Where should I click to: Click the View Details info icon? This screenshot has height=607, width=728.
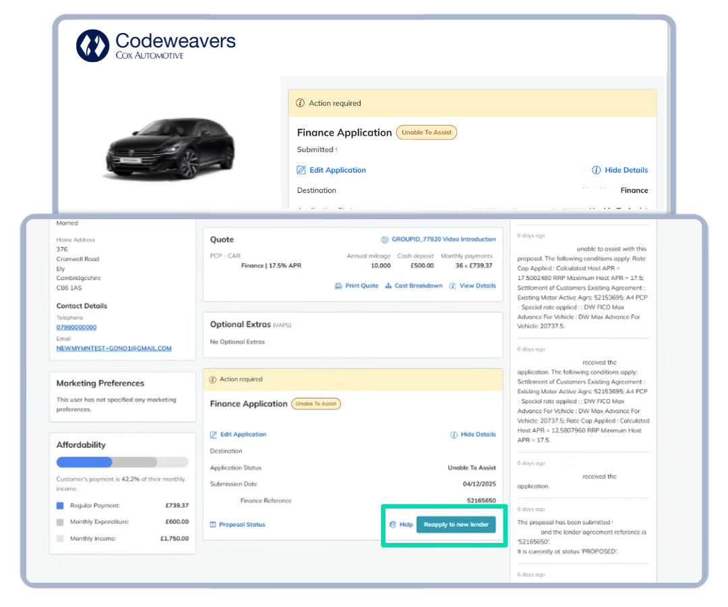(x=453, y=286)
